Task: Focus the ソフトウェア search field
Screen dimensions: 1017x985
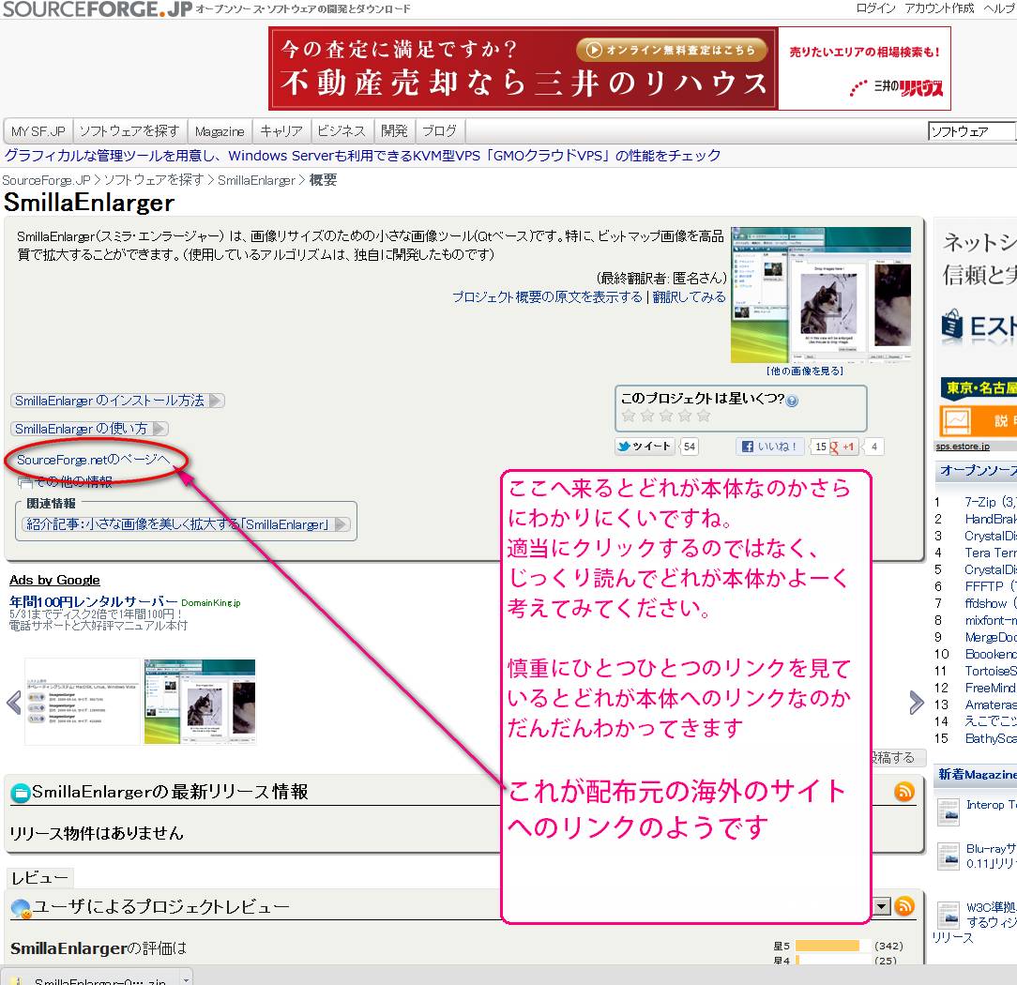Action: pos(971,131)
